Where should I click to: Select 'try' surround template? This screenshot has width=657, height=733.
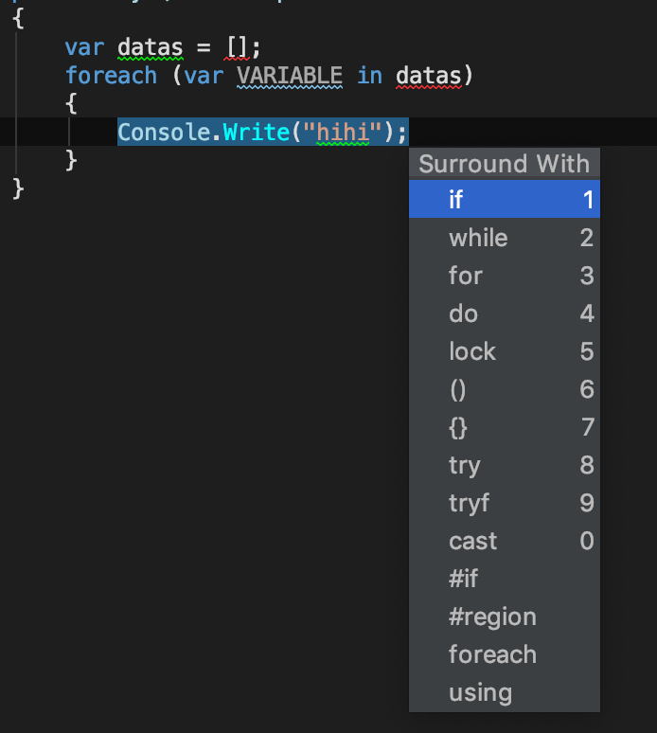pos(503,465)
